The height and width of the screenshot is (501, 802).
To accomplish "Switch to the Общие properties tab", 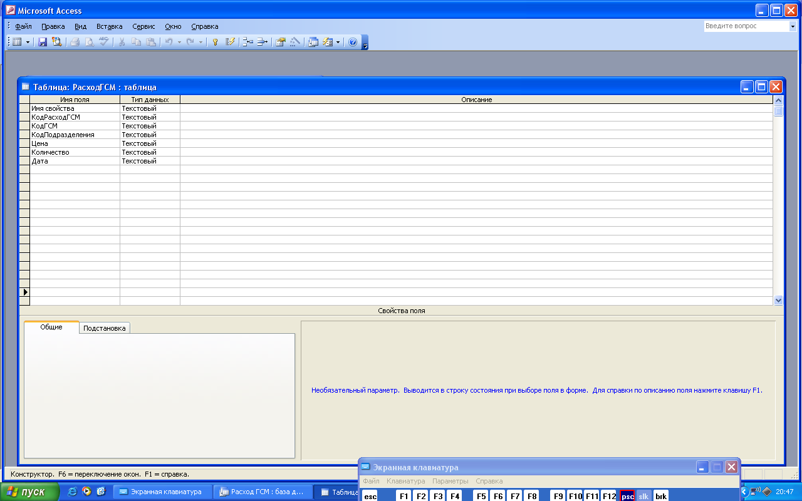I will pos(51,327).
